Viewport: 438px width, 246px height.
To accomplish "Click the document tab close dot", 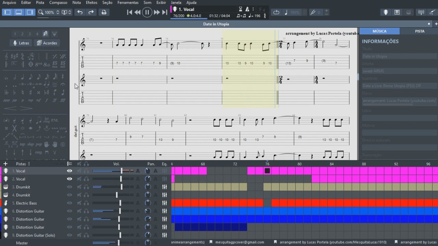I will [429, 24].
